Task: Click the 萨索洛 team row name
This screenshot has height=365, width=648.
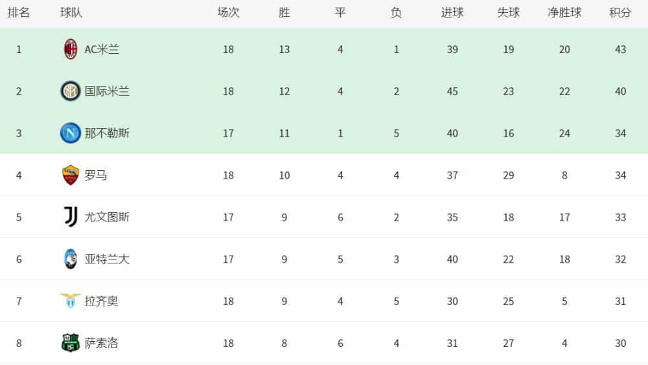Action: pyautogui.click(x=101, y=343)
